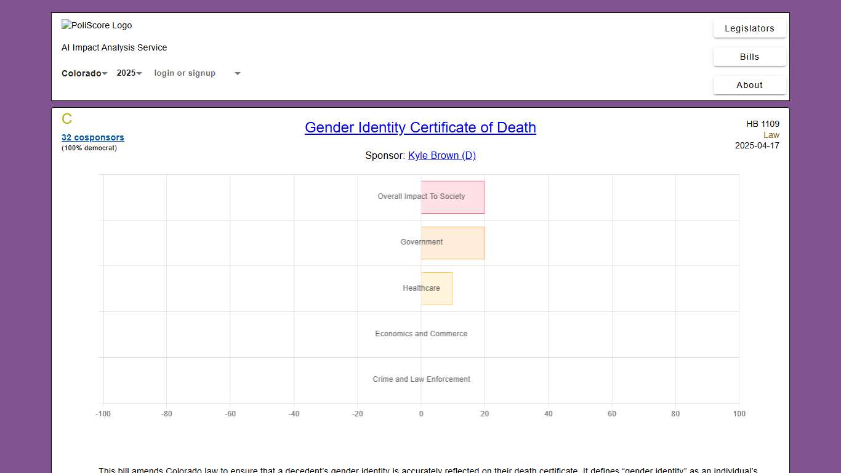841x473 pixels.
Task: Click the letter grade C
Action: click(66, 119)
